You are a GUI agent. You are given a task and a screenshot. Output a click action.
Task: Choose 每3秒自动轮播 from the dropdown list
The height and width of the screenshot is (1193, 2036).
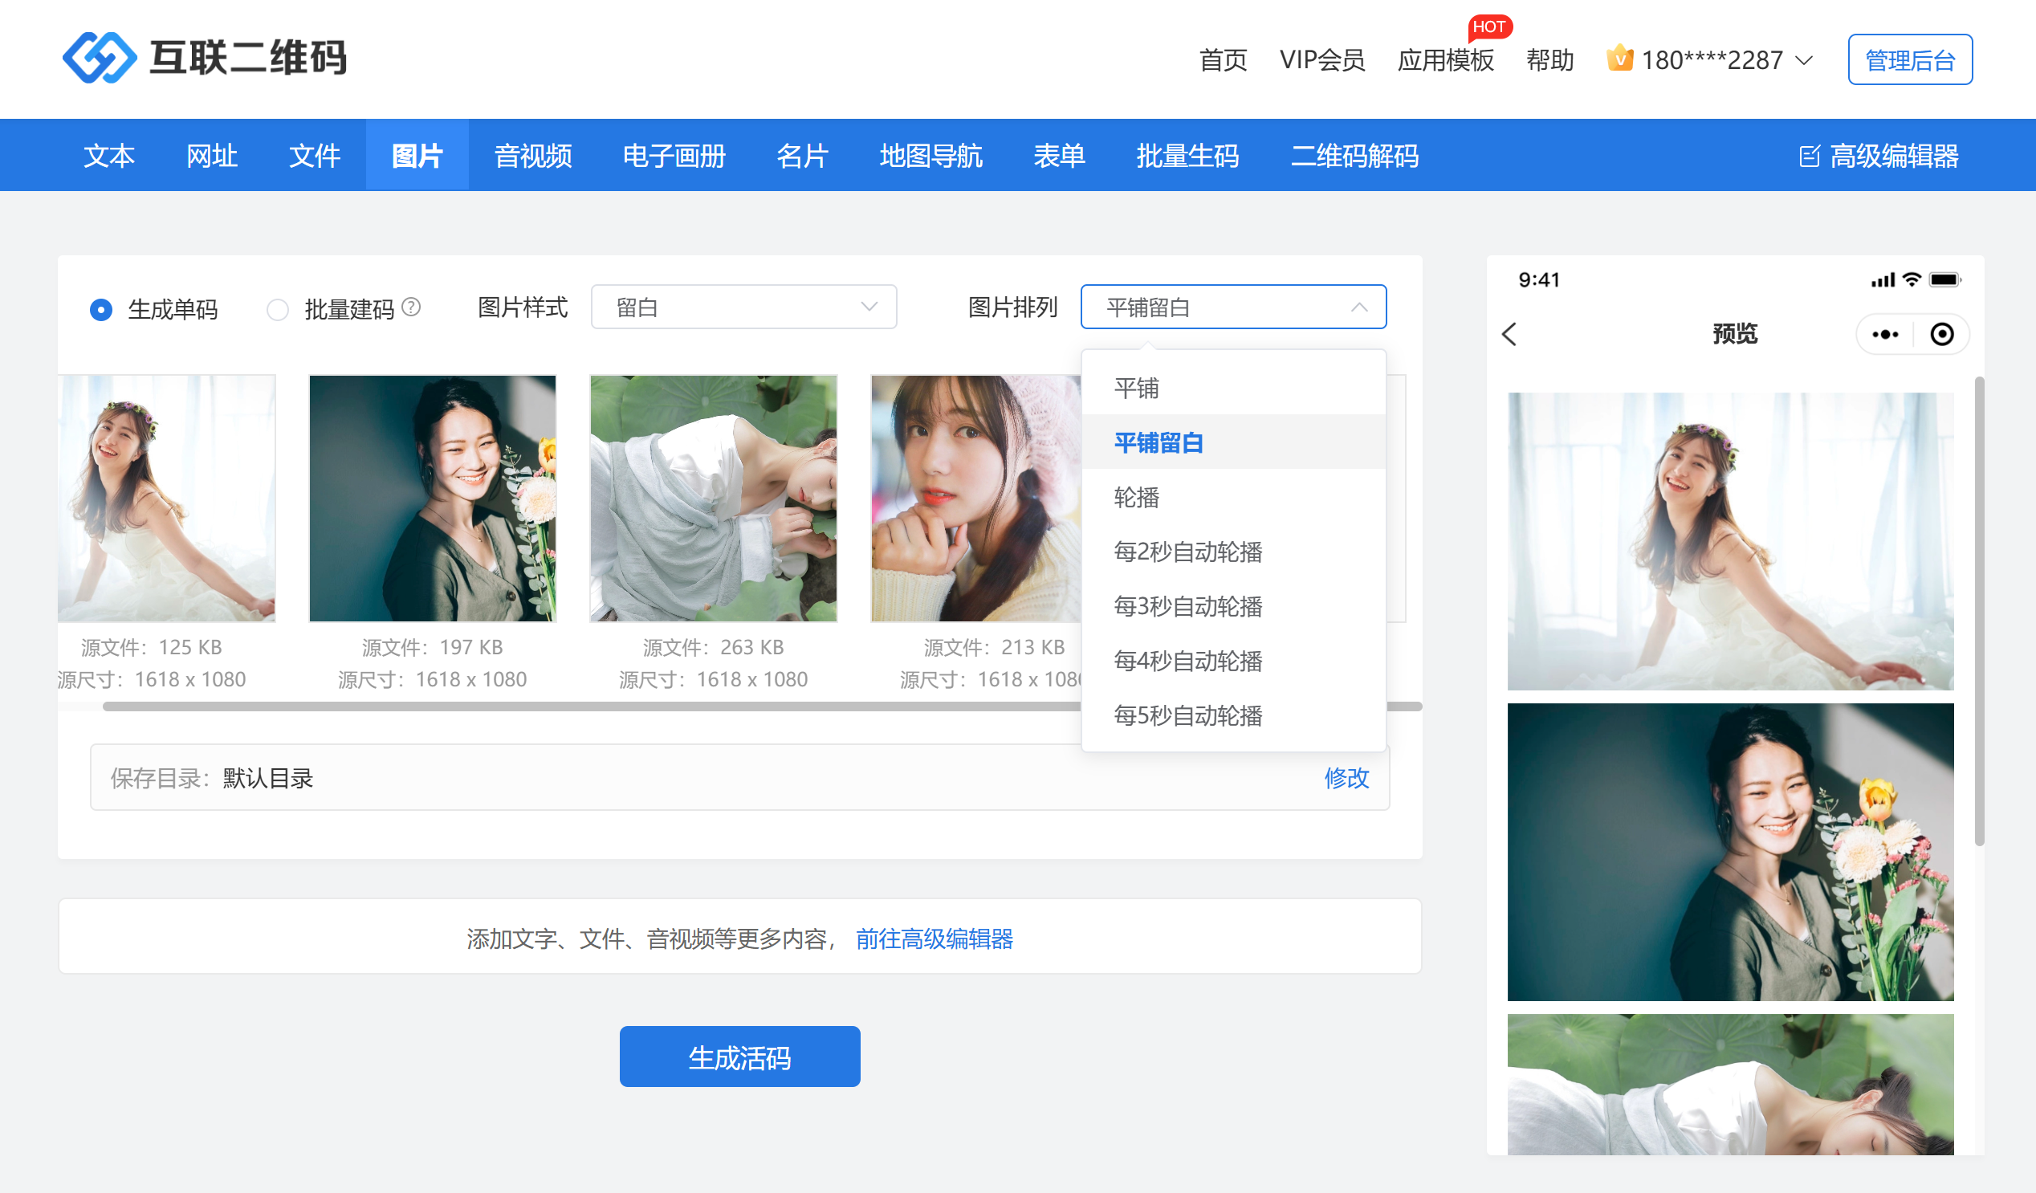[x=1187, y=607]
